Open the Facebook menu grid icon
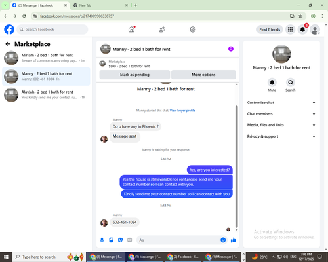 coord(290,29)
